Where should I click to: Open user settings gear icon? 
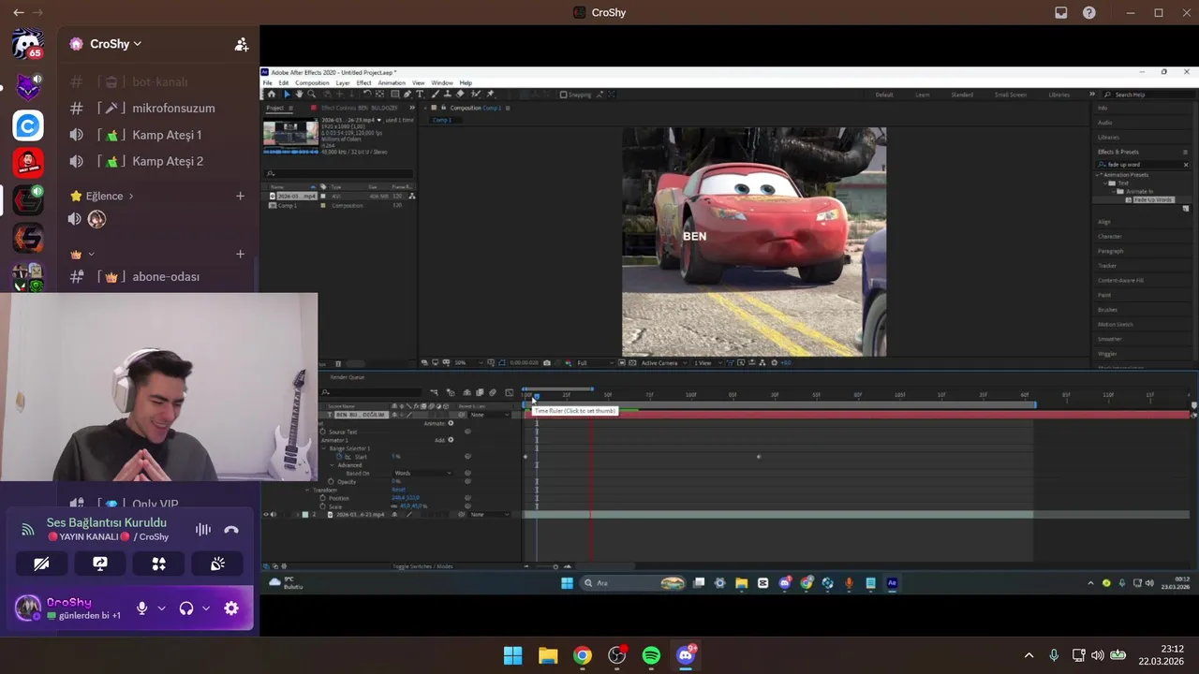point(231,608)
